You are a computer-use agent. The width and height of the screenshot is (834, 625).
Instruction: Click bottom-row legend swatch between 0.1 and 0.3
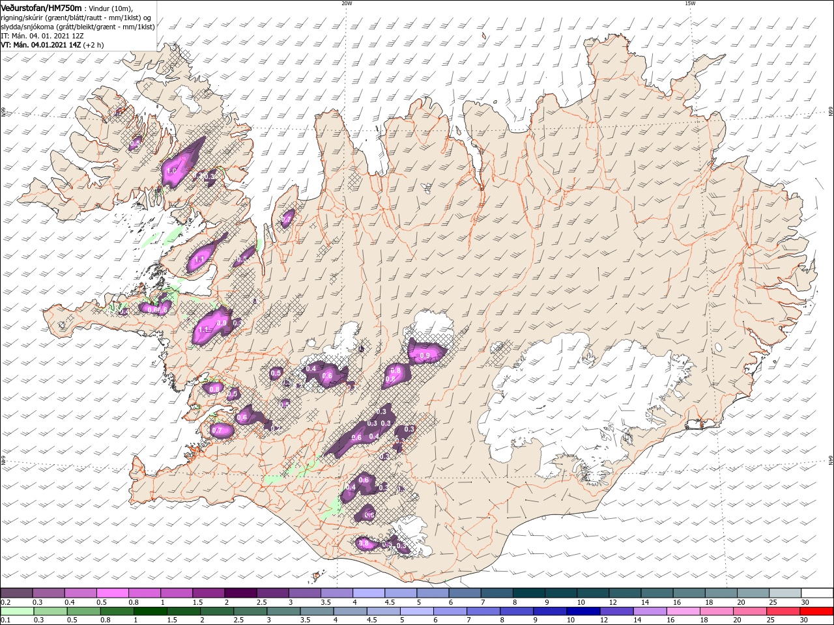click(x=16, y=611)
